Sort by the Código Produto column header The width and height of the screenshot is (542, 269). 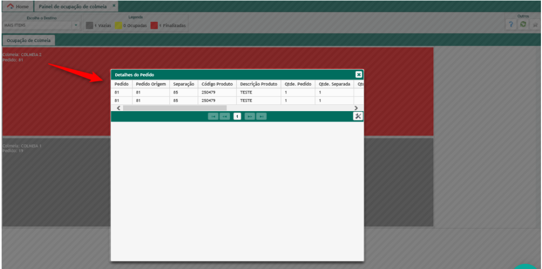(x=217, y=84)
